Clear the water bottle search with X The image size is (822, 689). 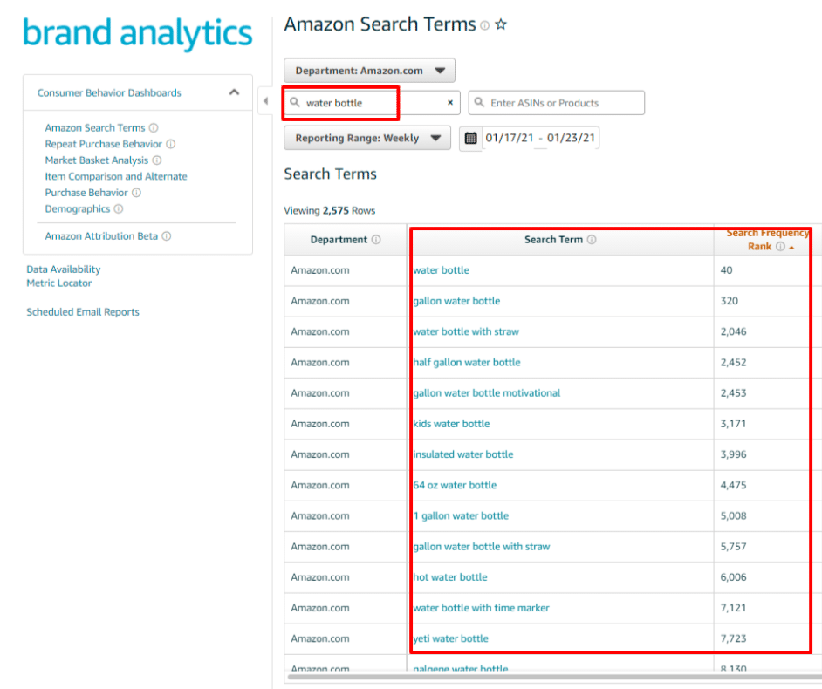click(x=450, y=103)
